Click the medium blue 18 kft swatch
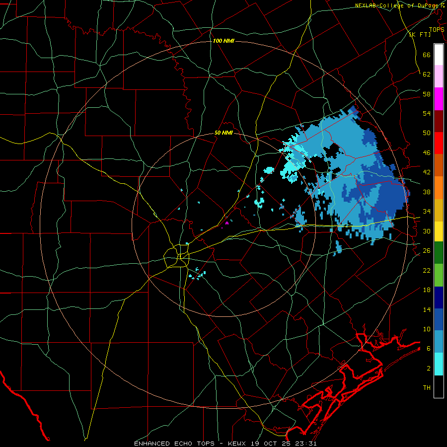Screen dimensions: 447x447 click(439, 319)
